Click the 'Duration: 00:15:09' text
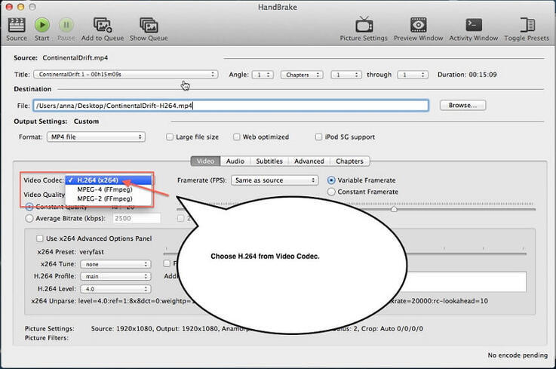Viewport: 556px width, 369px height. click(x=467, y=75)
